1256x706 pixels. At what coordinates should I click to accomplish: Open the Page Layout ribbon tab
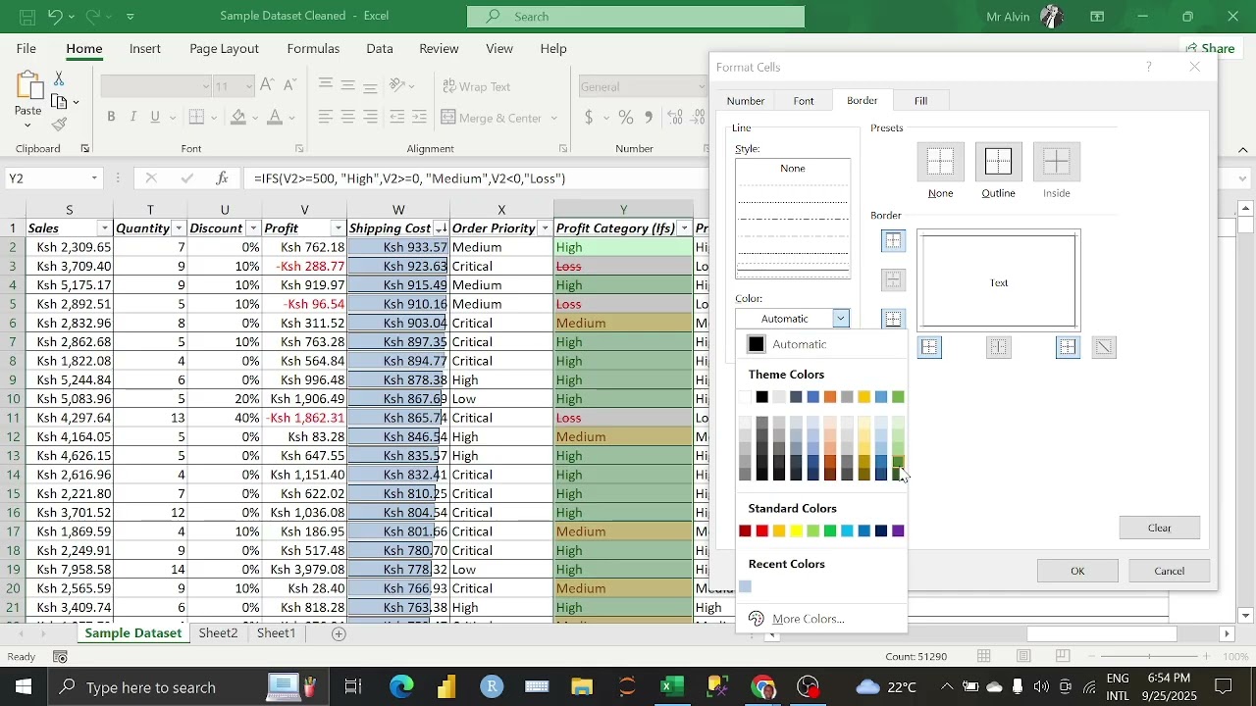coord(224,48)
